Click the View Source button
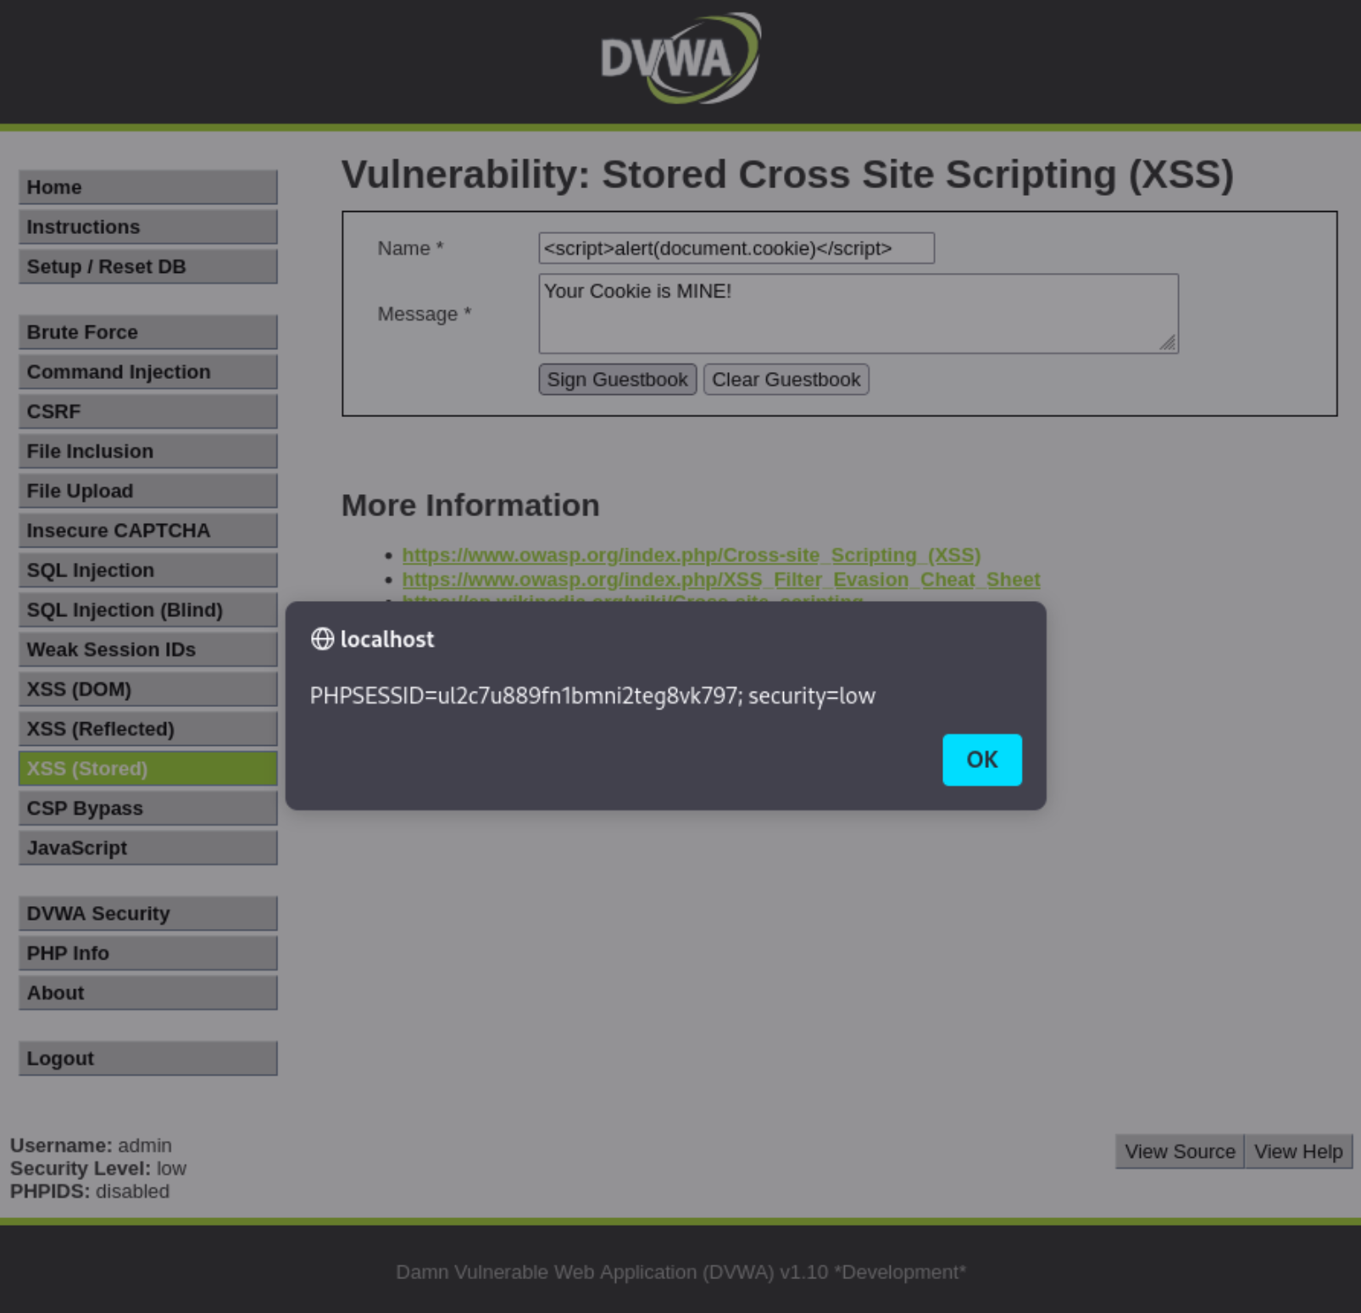Viewport: 1361px width, 1313px height. [1180, 1152]
